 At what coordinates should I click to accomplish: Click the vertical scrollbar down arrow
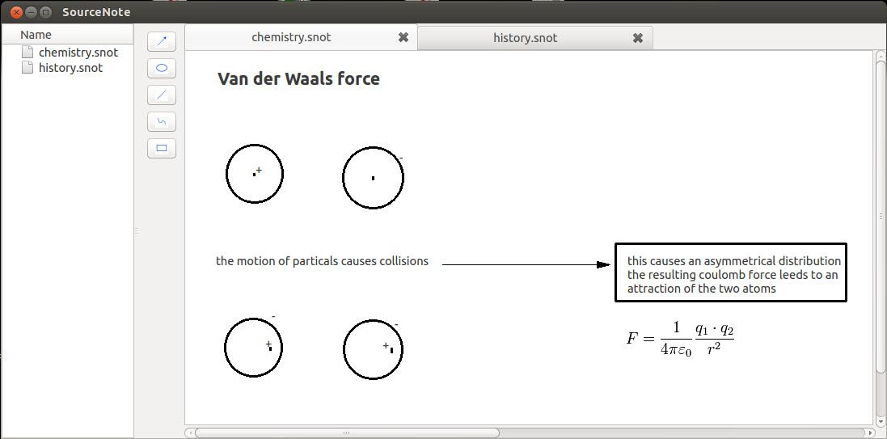point(881,420)
